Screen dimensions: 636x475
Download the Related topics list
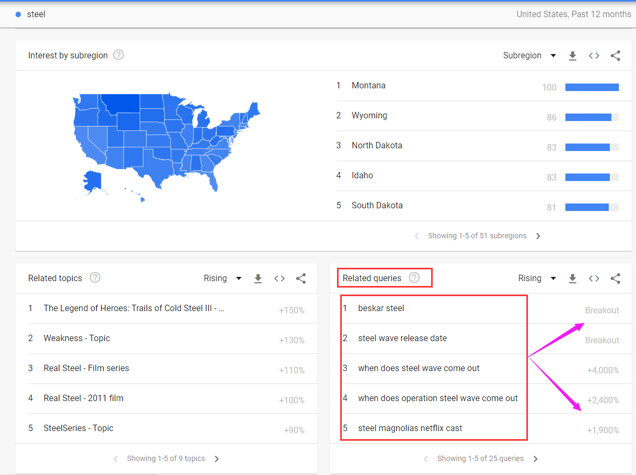point(258,278)
